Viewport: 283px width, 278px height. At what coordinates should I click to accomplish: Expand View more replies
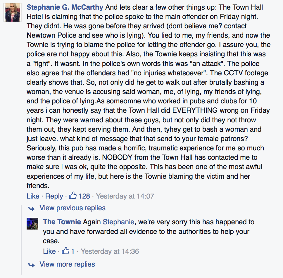(x=67, y=265)
